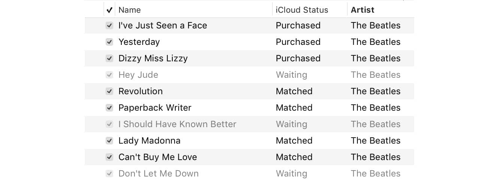Click the Purchased status for Dizzy Miss Lizzy
This screenshot has width=499, height=181.
coord(298,58)
